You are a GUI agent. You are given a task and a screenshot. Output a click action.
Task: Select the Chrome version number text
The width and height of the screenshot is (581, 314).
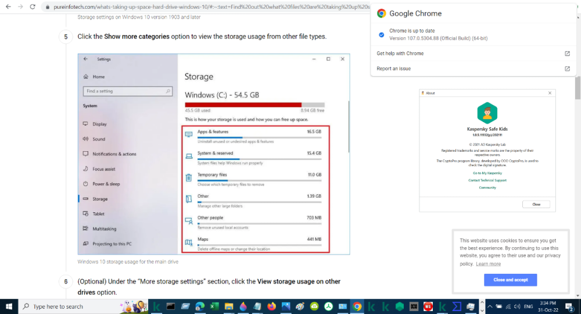(x=438, y=38)
